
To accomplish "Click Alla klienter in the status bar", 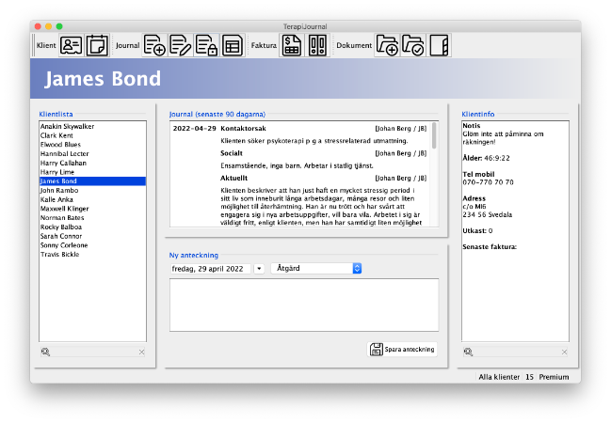I will coord(499,377).
